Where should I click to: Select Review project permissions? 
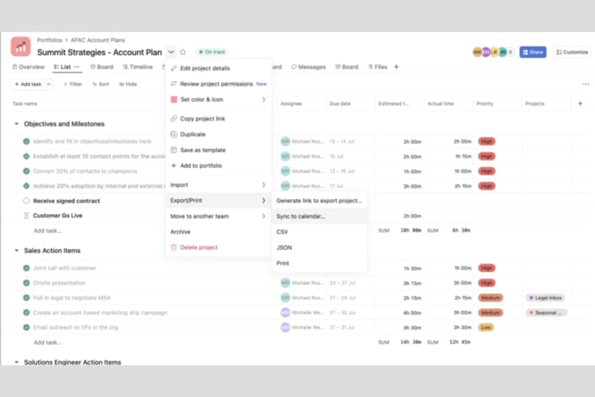click(x=218, y=84)
